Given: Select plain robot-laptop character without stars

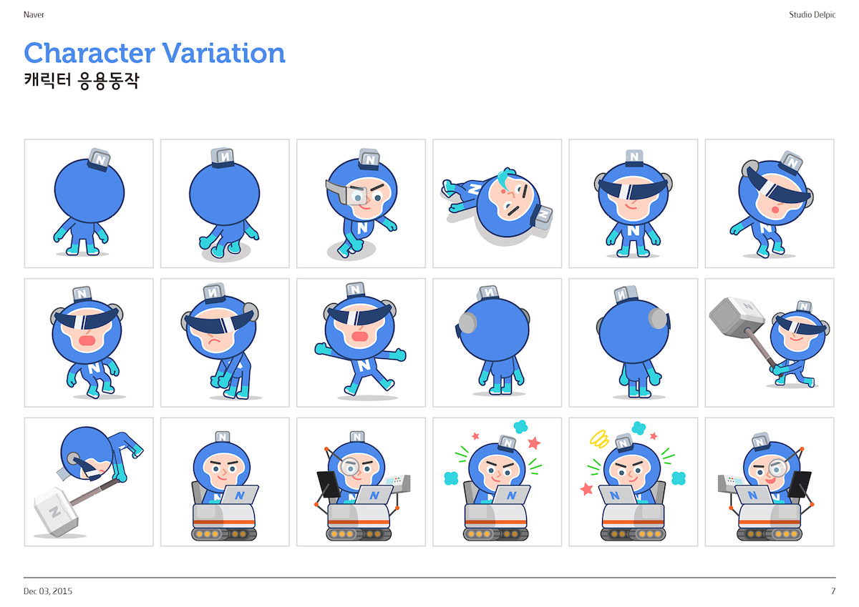Looking at the screenshot, I should pyautogui.click(x=225, y=482).
